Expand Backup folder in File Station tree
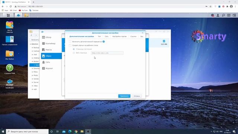 tap(32, 48)
